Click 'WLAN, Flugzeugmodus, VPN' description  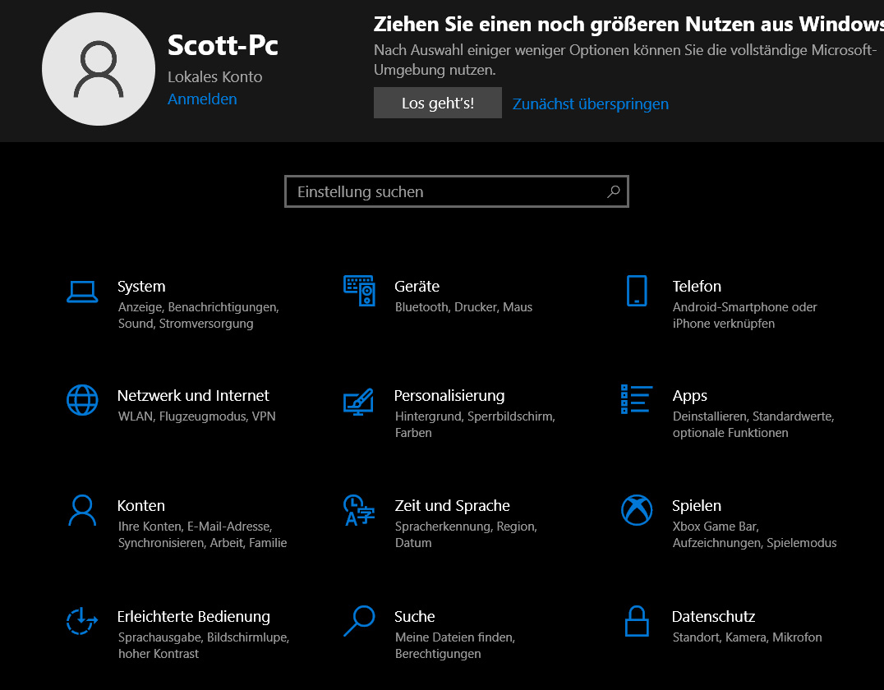[x=196, y=416]
